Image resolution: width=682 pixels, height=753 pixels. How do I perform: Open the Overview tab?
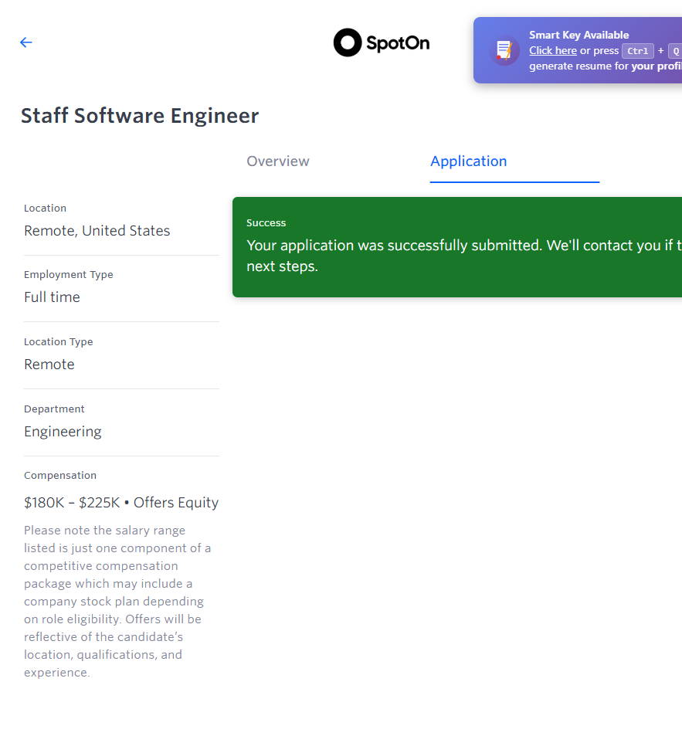[x=278, y=161]
